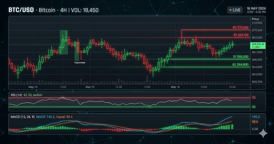Image resolution: width=274 pixels, height=144 pixels.
Task: Click the current price tag $68,450.30
Action: pos(258,46)
